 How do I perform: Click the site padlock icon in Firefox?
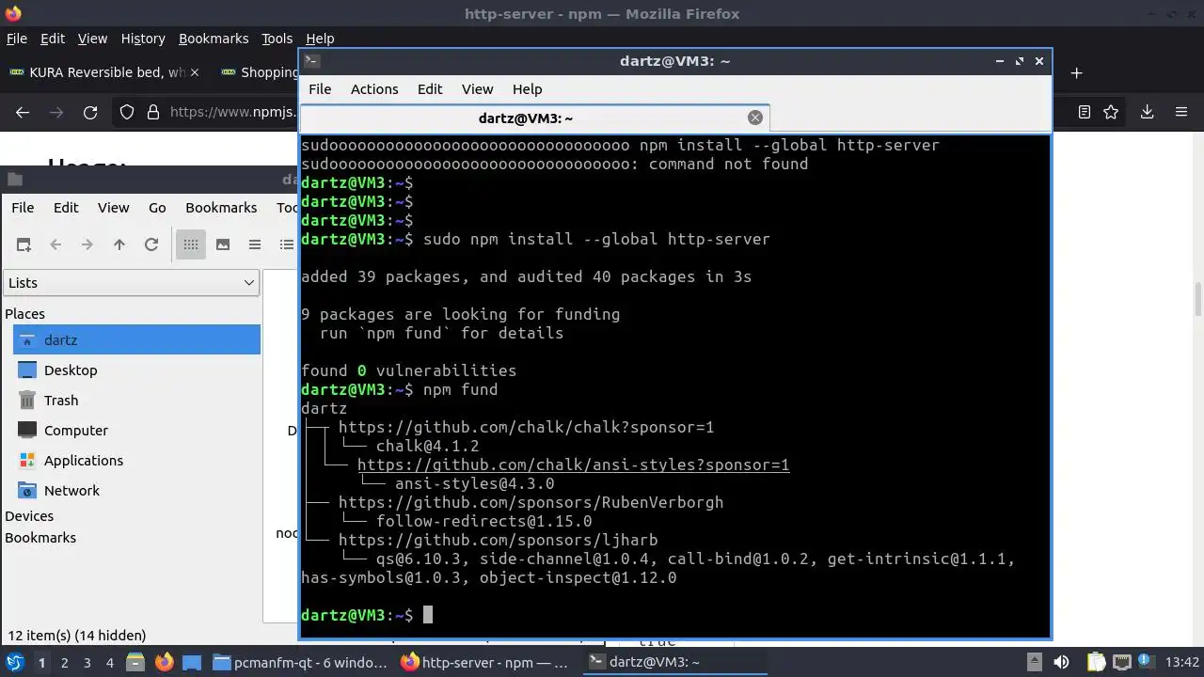151,112
